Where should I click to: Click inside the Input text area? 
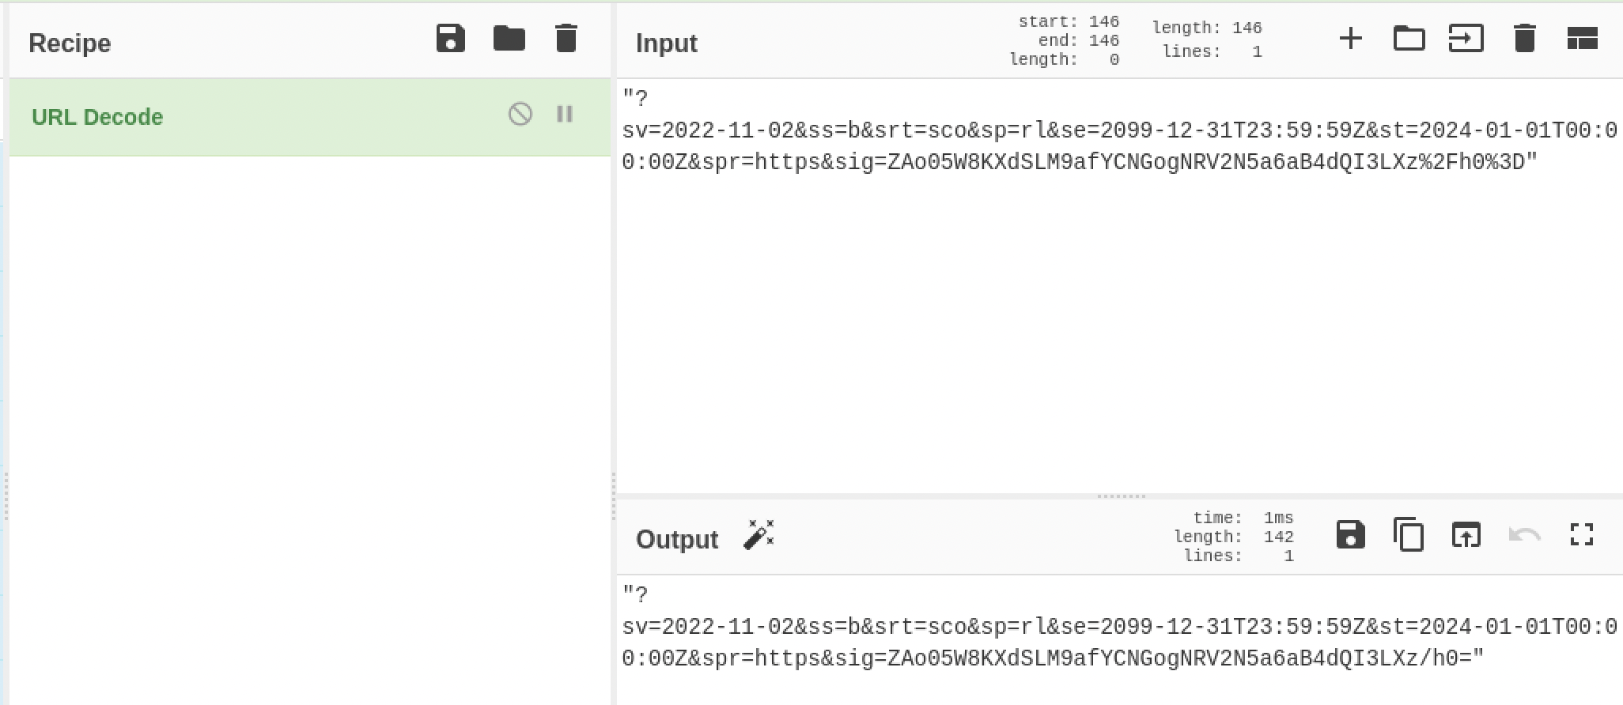(x=1120, y=286)
